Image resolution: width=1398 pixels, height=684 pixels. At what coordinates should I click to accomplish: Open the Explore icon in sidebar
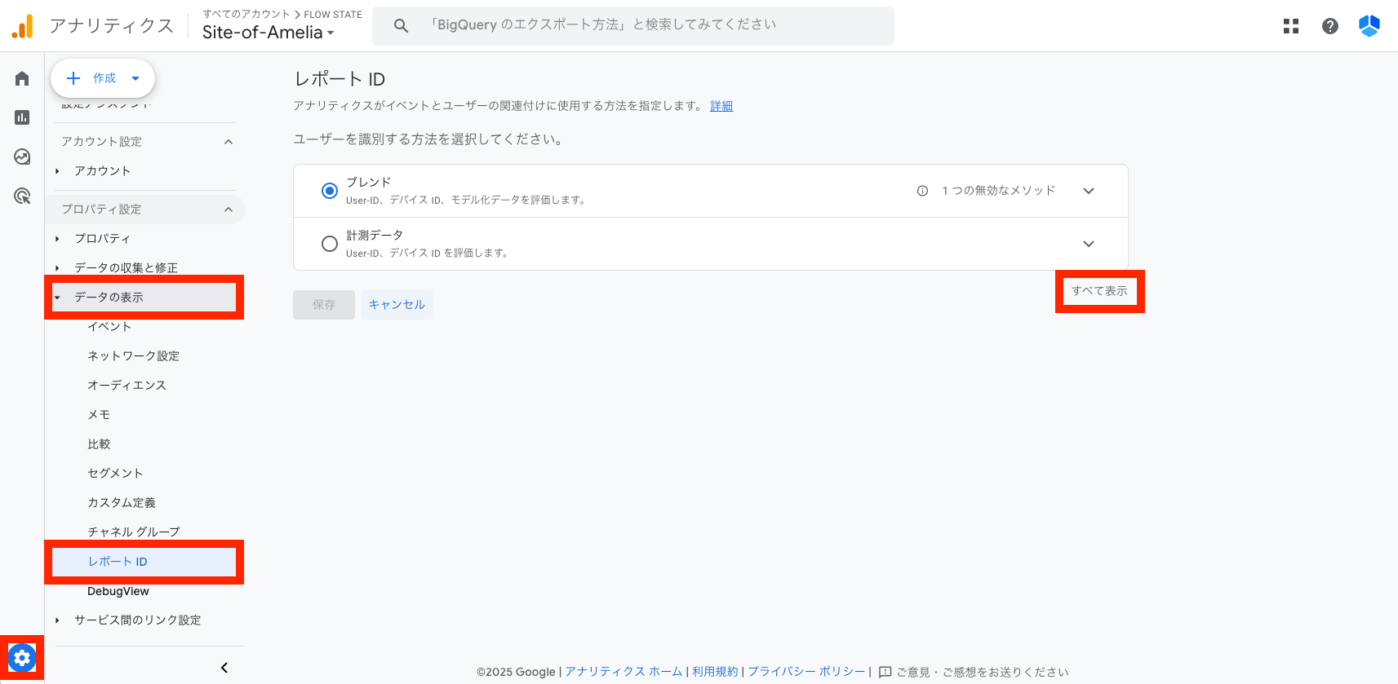(x=22, y=157)
